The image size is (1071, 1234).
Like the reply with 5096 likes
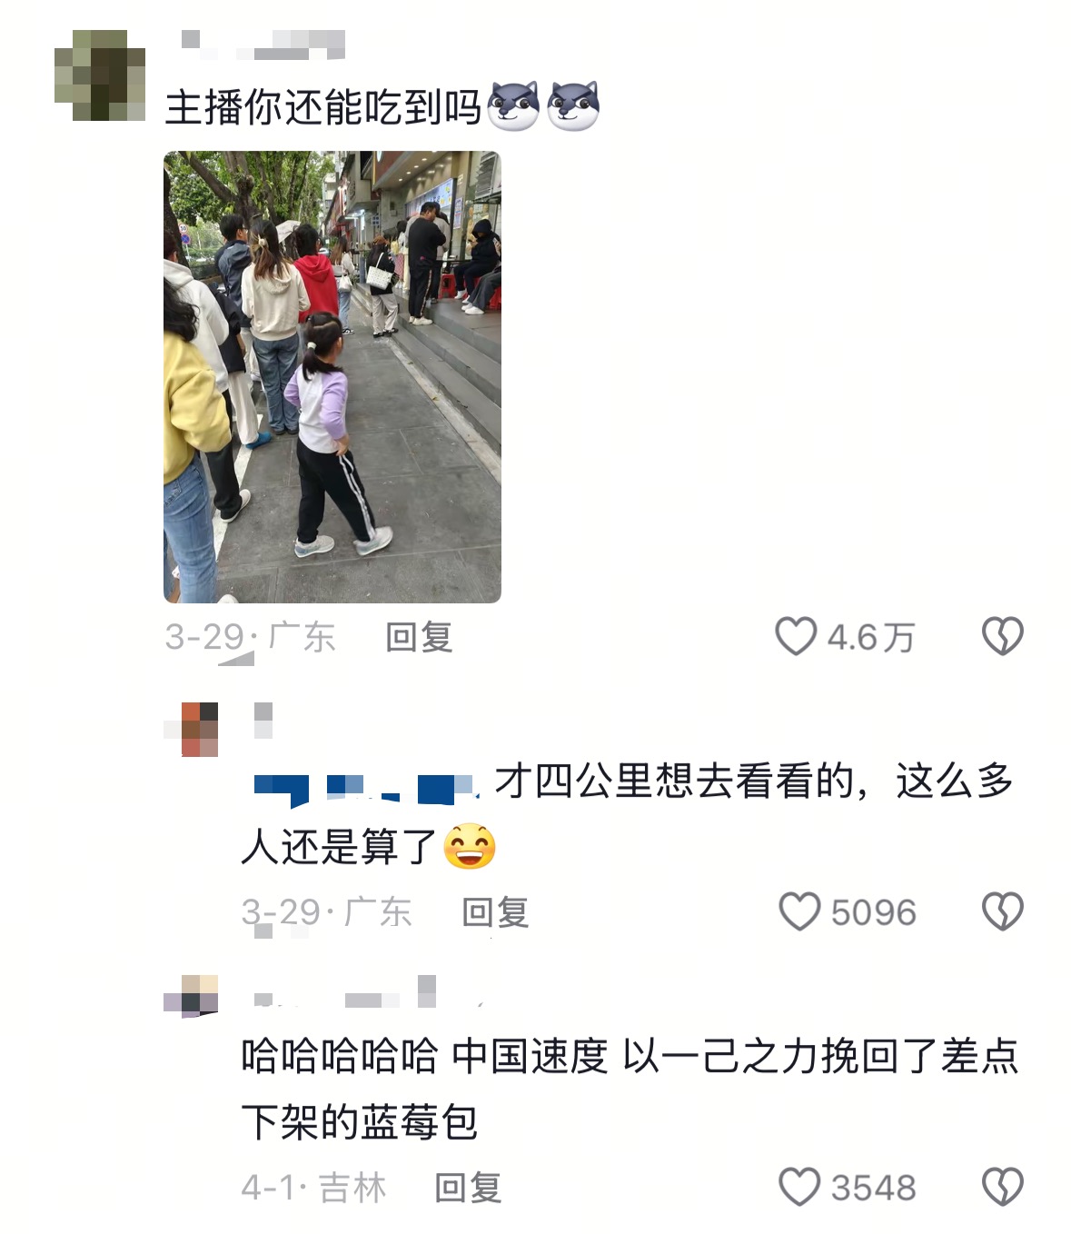(799, 911)
